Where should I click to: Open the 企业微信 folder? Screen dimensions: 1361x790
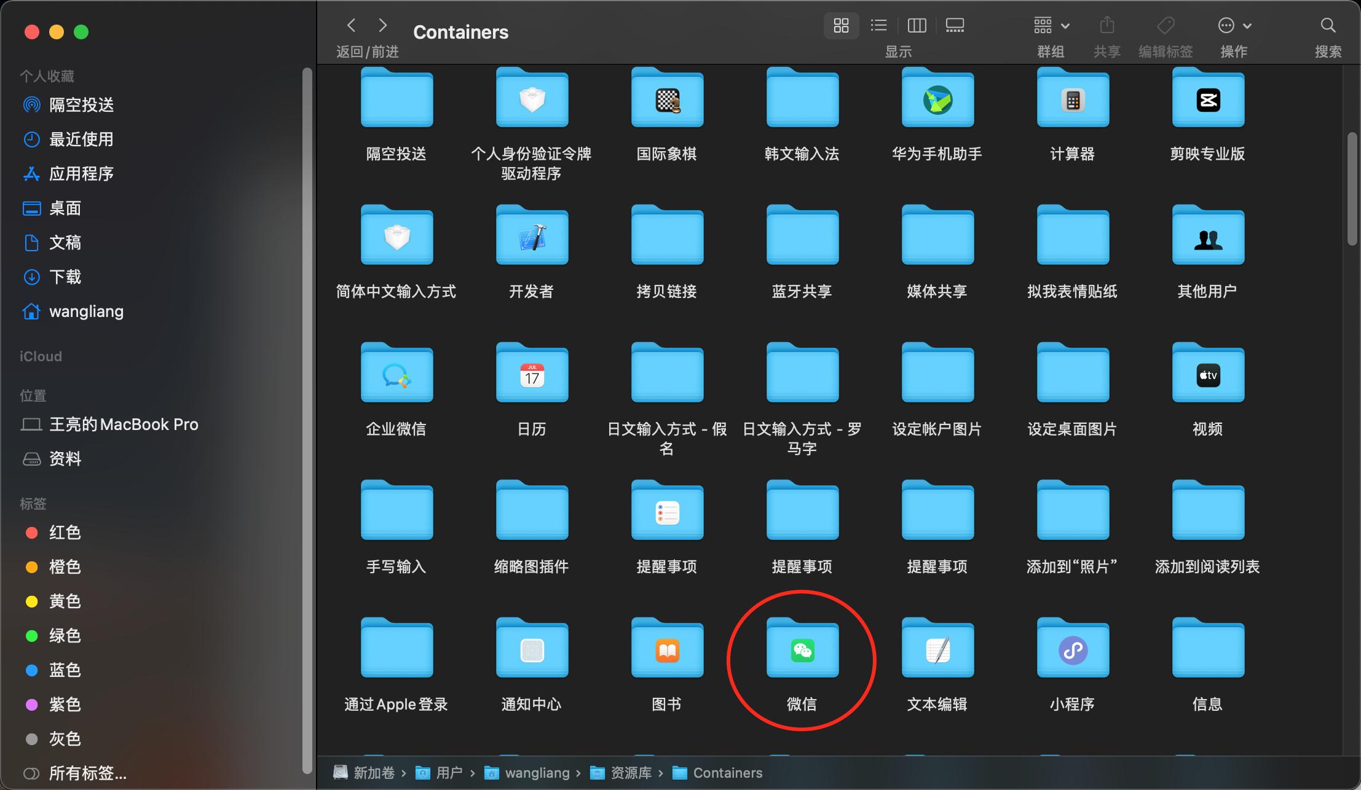[x=395, y=373]
